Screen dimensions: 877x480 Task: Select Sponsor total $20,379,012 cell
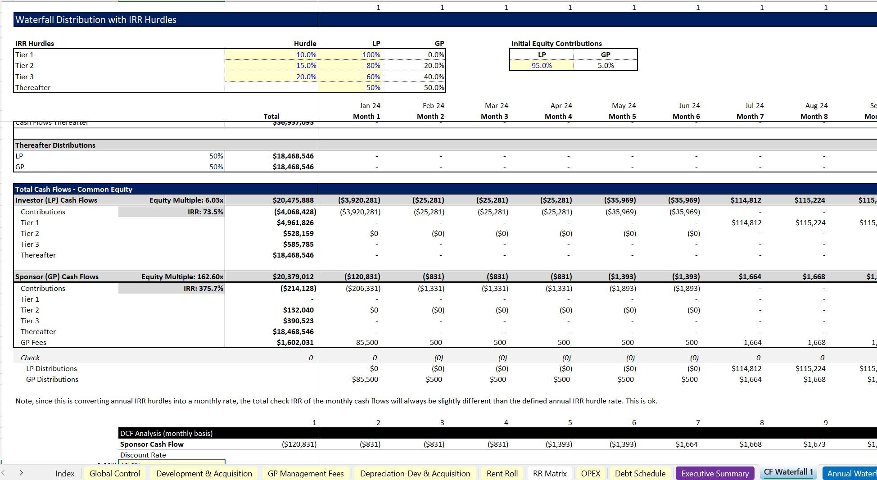tap(293, 277)
